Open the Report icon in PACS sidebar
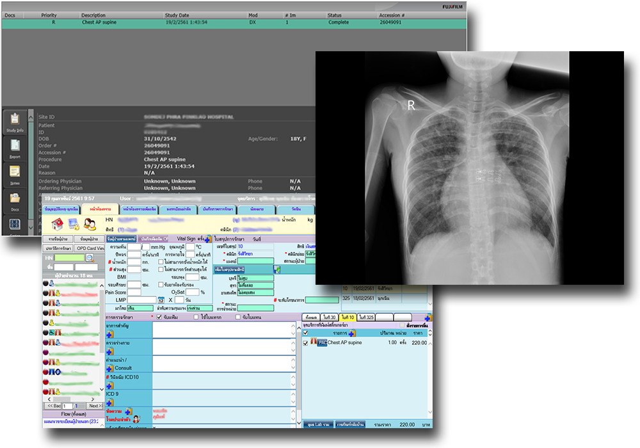This screenshot has height=448, width=640. [x=15, y=148]
